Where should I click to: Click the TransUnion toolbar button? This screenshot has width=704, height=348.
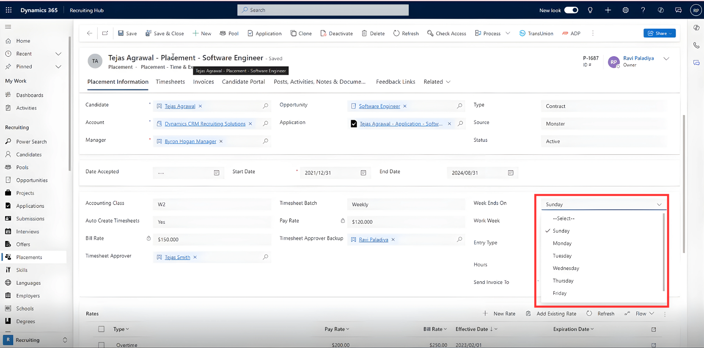tap(536, 33)
